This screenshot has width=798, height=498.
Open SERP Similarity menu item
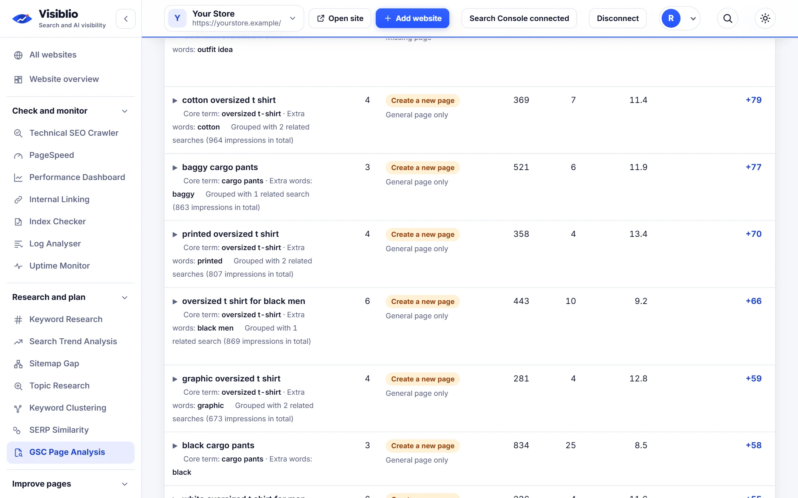coord(71,430)
